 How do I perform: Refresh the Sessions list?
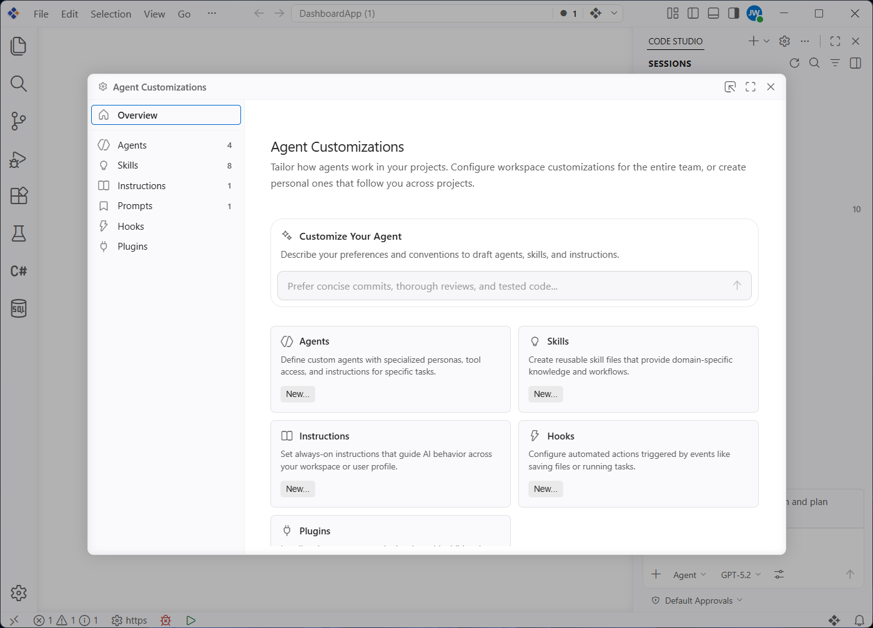794,63
